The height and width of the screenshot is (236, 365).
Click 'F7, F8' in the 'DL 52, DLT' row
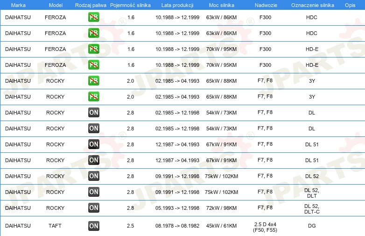click(x=265, y=192)
